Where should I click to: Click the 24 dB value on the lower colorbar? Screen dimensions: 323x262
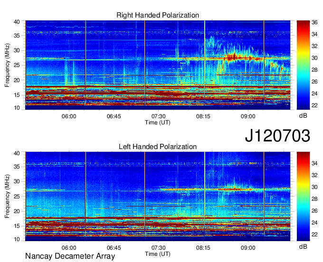[314, 223]
